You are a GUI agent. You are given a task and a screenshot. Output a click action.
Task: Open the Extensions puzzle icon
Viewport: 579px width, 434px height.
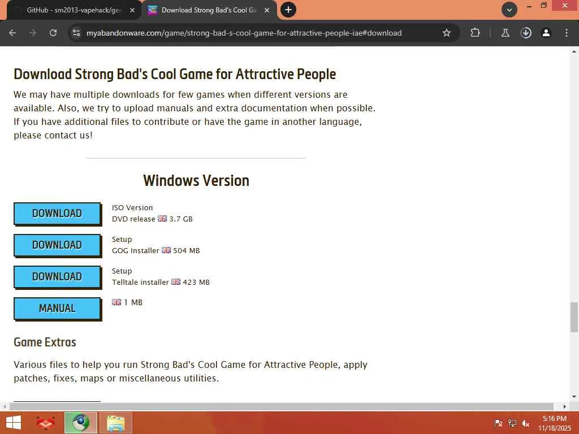[475, 33]
